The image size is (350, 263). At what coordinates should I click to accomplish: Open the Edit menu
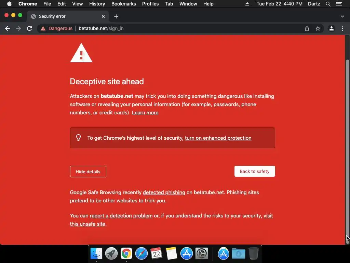tap(62, 4)
